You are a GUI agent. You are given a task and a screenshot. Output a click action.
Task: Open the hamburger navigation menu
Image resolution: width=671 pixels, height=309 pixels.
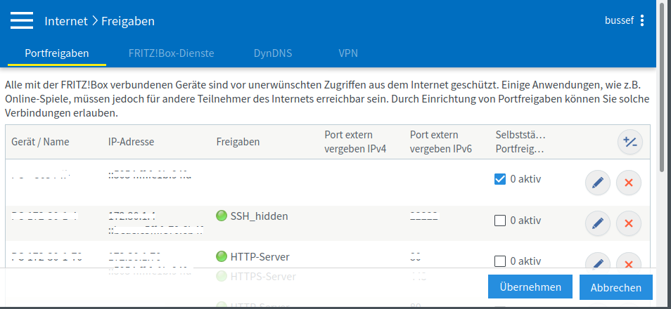[x=22, y=20]
